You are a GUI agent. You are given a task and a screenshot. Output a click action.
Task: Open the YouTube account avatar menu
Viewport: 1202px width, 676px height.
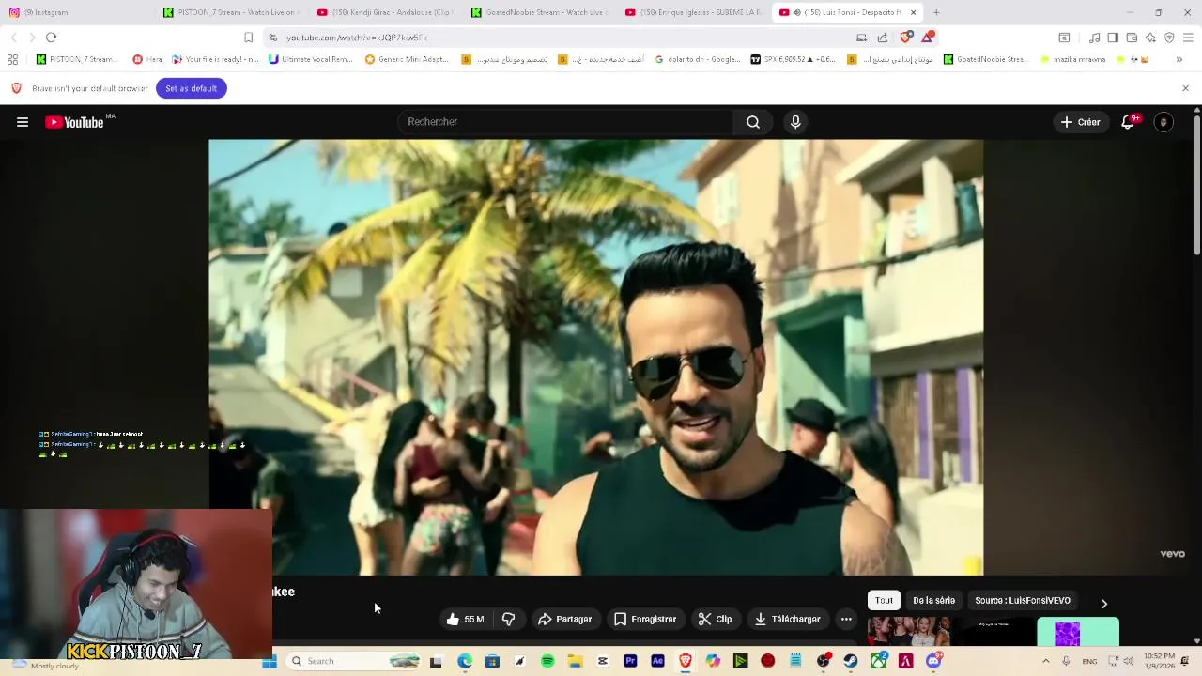click(1163, 122)
